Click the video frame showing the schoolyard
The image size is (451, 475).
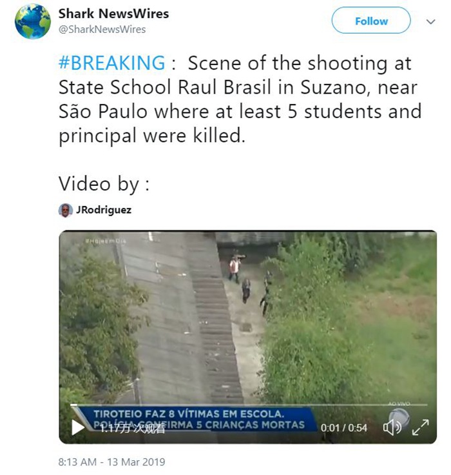click(247, 318)
